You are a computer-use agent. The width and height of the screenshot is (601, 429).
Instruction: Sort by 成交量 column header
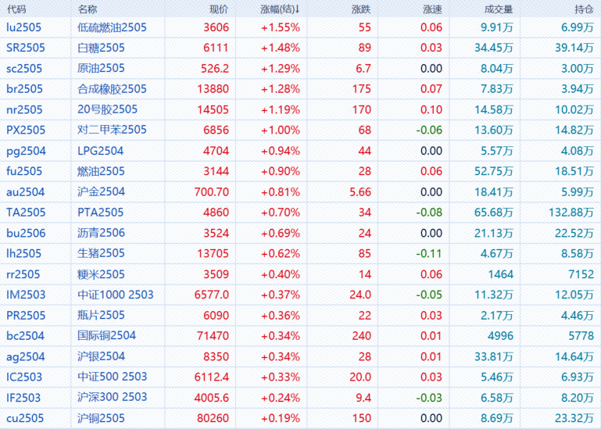pyautogui.click(x=499, y=9)
